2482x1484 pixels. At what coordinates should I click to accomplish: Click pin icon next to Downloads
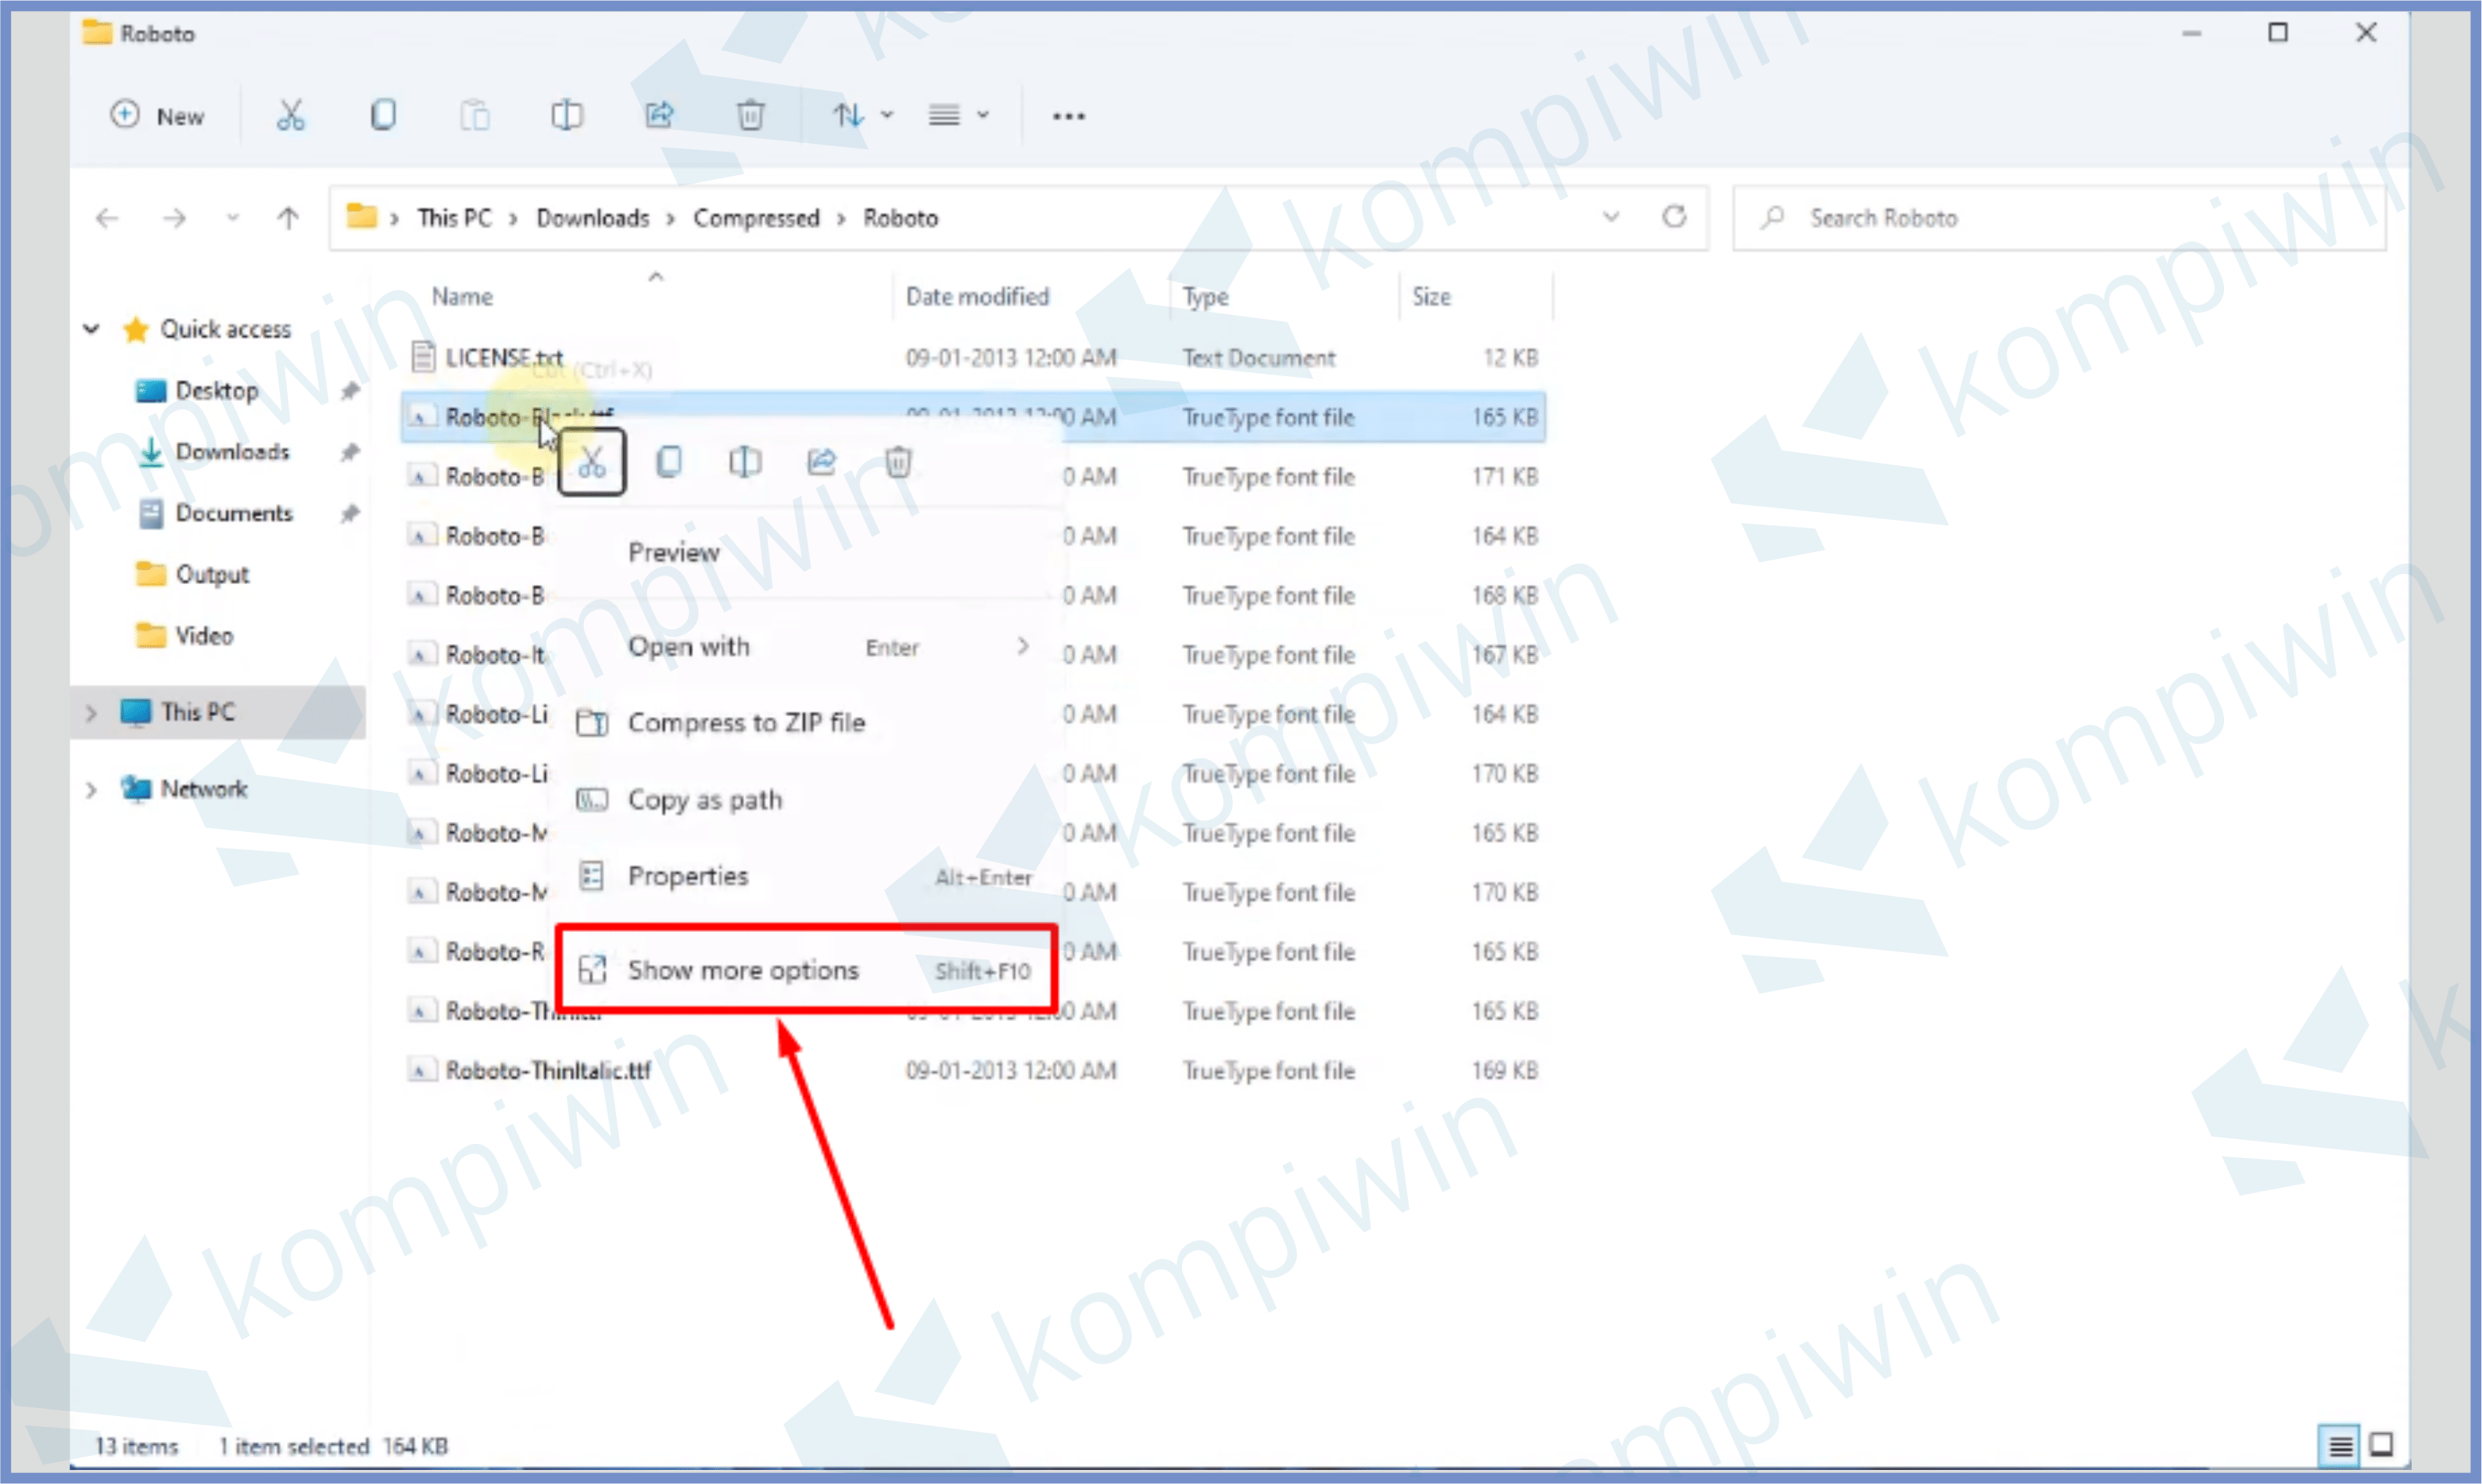tap(350, 453)
